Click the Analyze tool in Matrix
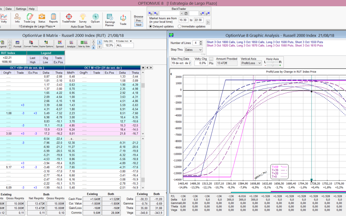Screen dimensions: 346x216 click(x=71, y=44)
